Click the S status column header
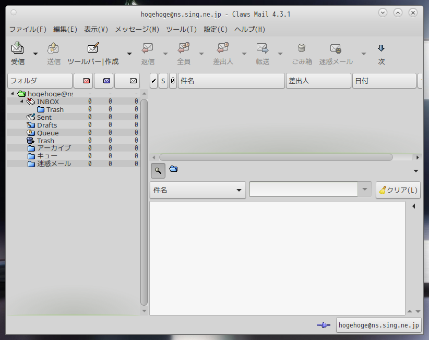Screen dimensions: 429x340 [163, 81]
